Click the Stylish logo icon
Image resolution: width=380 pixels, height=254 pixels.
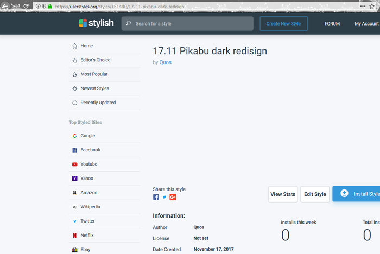pos(83,23)
